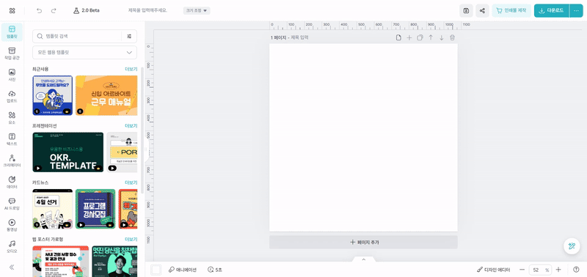Screen dimensions: 587x277
Task: Move page down with down arrow
Action: pyautogui.click(x=442, y=38)
